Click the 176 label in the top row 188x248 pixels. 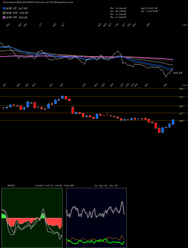pyautogui.click(x=117, y=25)
